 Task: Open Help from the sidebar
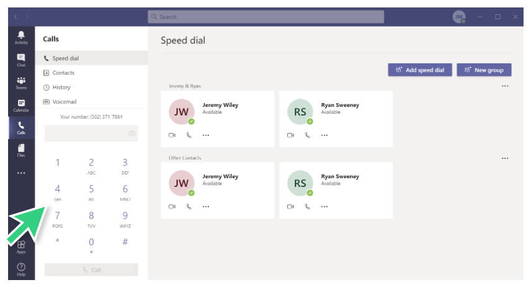tap(21, 270)
